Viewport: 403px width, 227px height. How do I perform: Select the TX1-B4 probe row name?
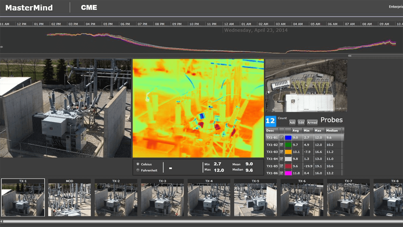272,159
